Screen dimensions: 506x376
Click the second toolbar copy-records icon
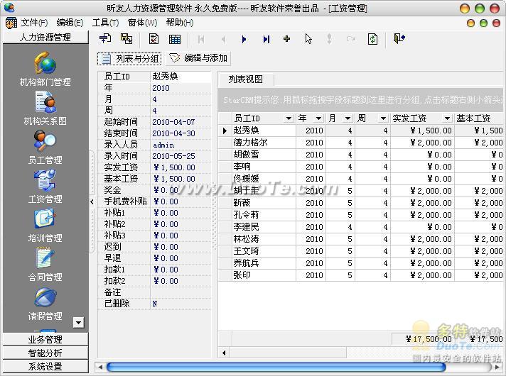126,39
